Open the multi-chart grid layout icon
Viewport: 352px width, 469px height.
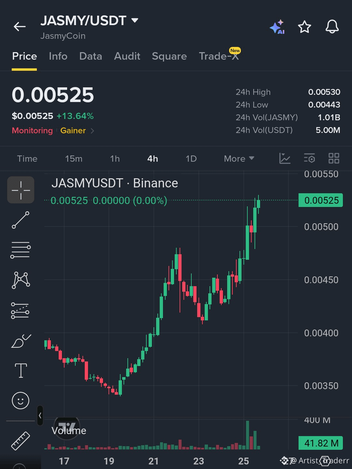click(334, 158)
